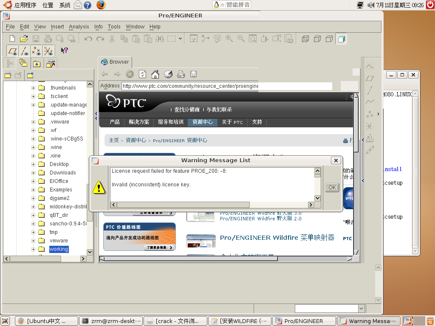Open the Model Tree navigator tab
The width and height of the screenshot is (435, 326).
(x=10, y=64)
